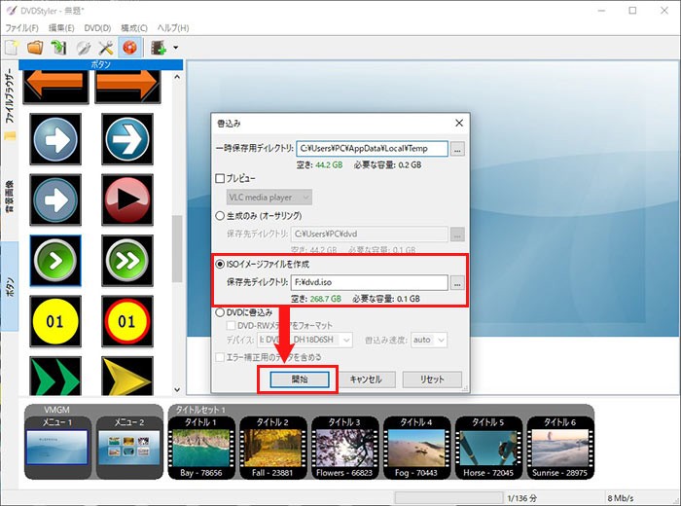Viewport: 681px width, 506px height.
Task: Select the Bay - 78656 title thumbnail
Action: click(x=201, y=448)
